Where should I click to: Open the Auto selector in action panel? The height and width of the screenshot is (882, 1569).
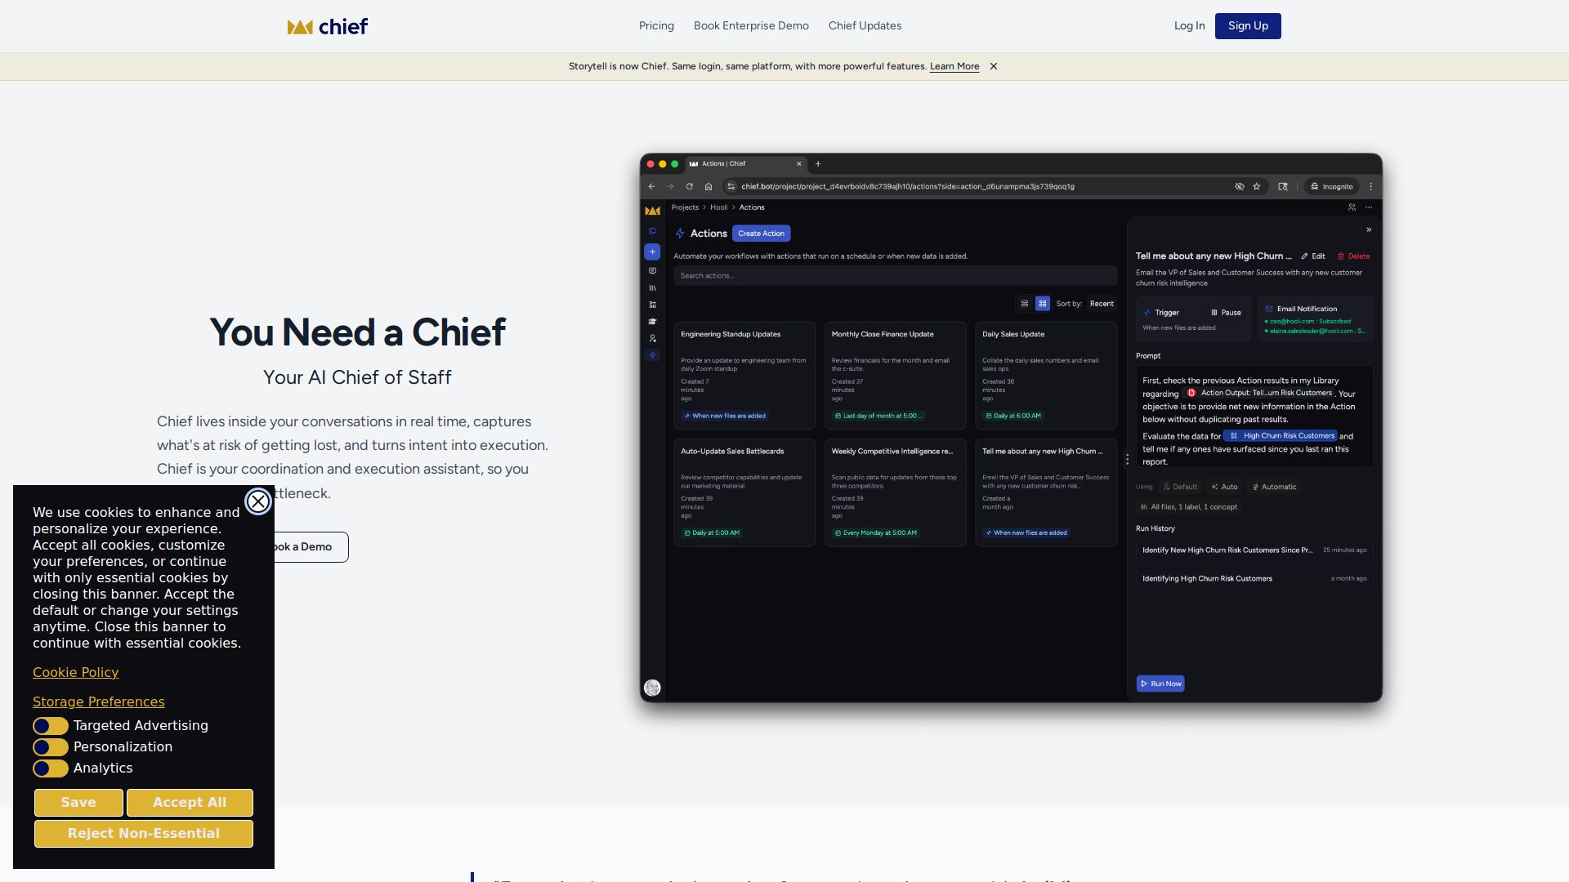pos(1224,487)
